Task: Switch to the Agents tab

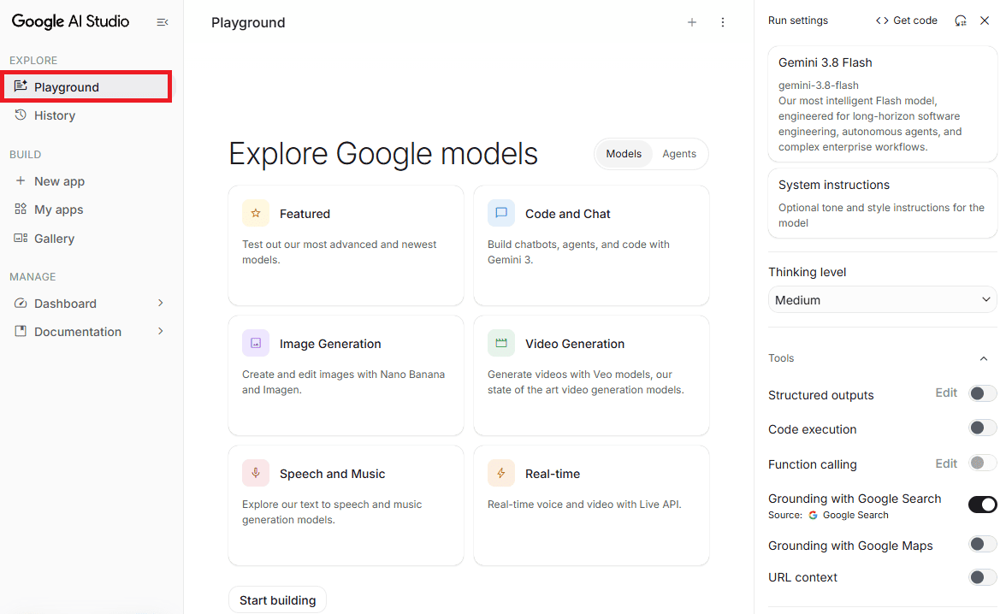Action: pyautogui.click(x=679, y=154)
